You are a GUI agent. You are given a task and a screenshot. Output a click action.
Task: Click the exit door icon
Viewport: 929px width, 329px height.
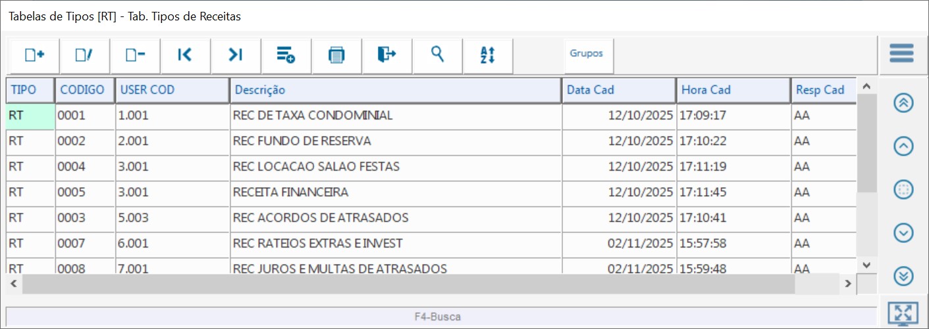click(386, 55)
